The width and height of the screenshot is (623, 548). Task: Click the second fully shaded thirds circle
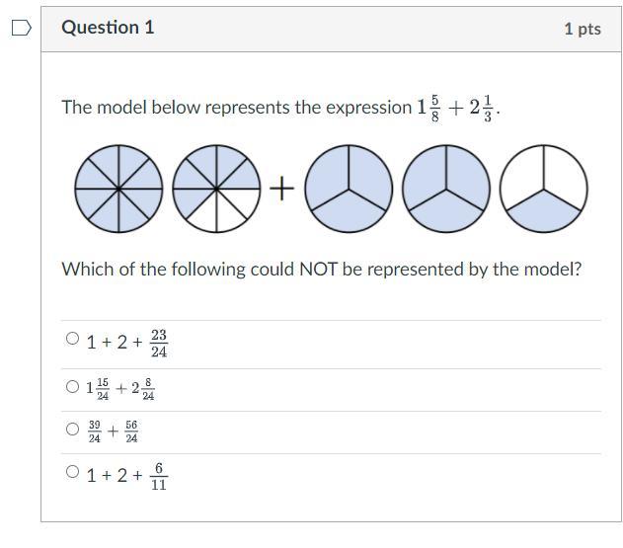[x=446, y=188]
